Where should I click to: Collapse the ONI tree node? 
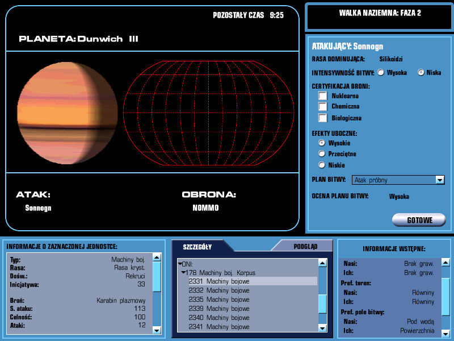(x=180, y=264)
